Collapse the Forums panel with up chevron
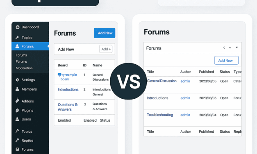257x154 pixels. click(230, 48)
